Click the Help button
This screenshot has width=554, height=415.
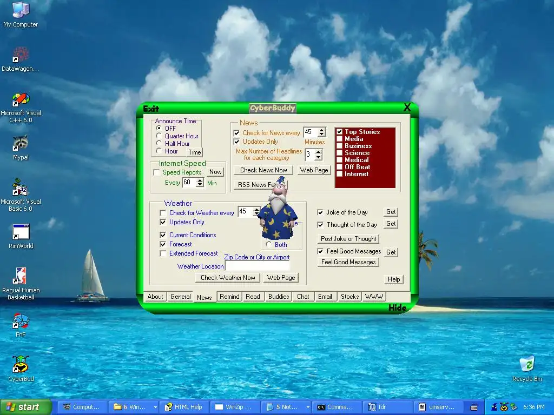[394, 279]
